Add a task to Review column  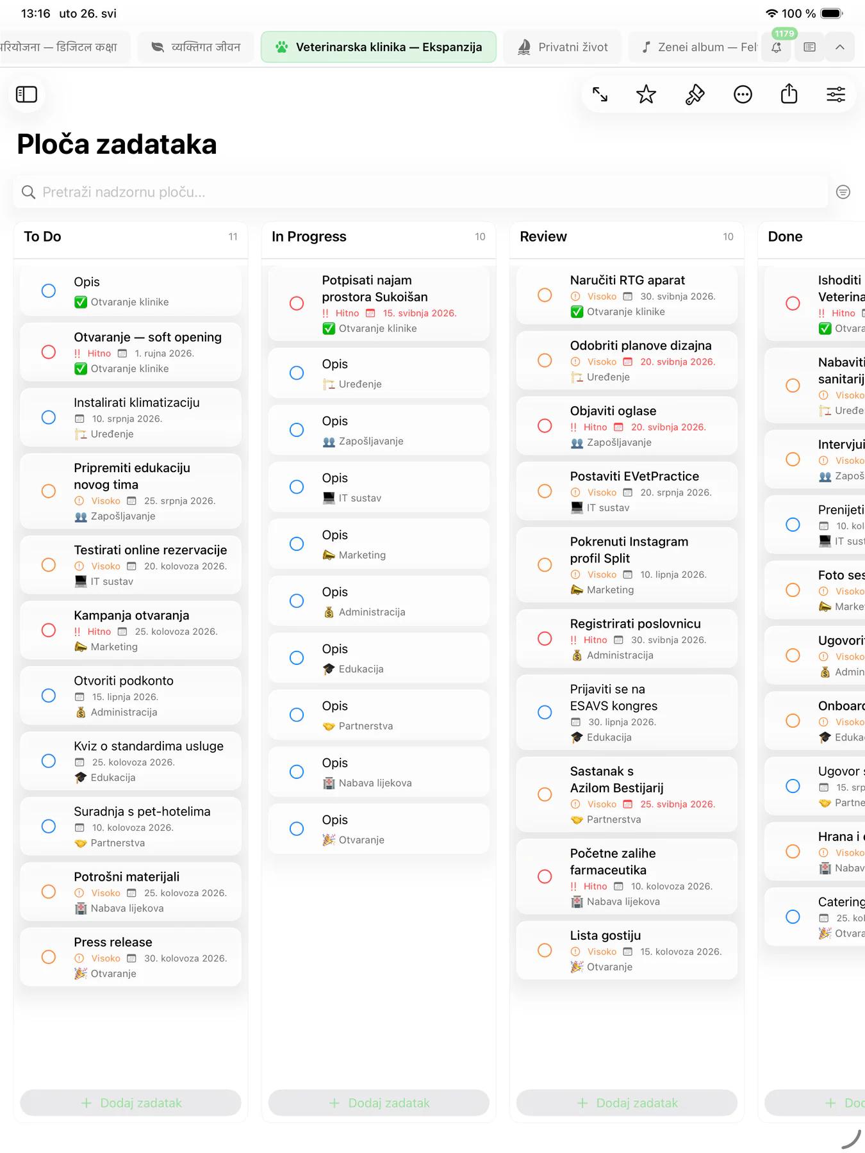(627, 1103)
